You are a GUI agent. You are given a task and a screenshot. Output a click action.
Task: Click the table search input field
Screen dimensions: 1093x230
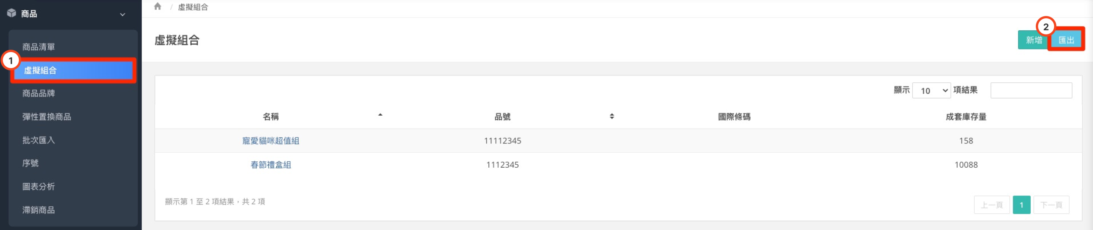(x=1031, y=90)
